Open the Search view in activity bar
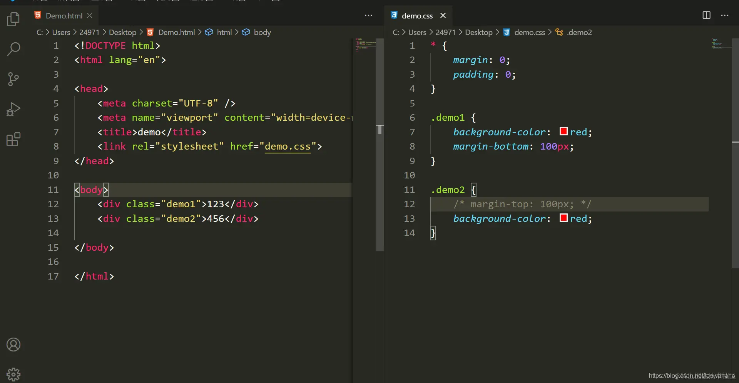The height and width of the screenshot is (383, 739). pos(13,49)
